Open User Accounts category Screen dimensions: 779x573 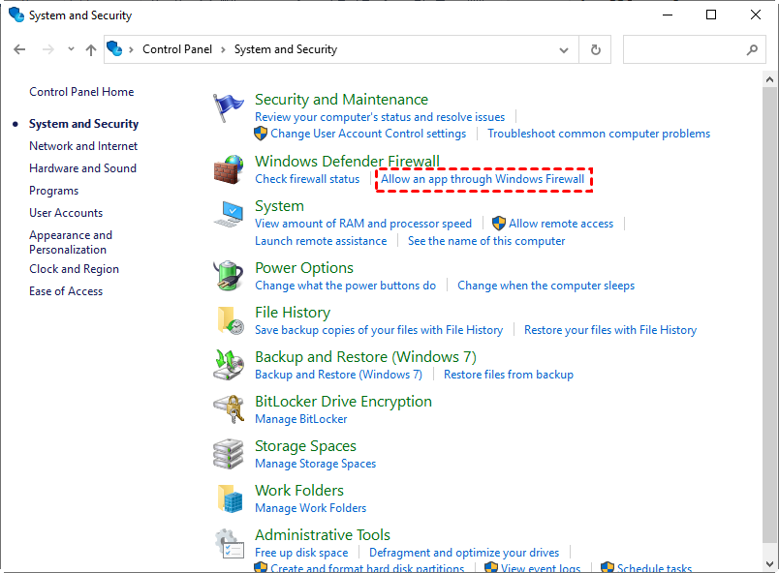66,213
